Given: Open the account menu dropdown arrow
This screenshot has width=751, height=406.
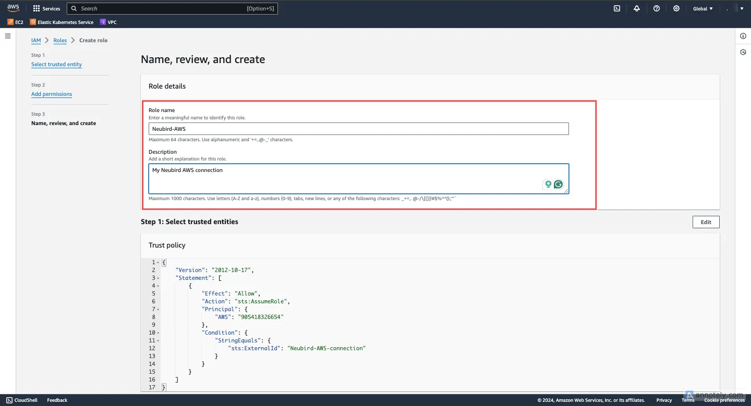Looking at the screenshot, I should pos(742,8).
